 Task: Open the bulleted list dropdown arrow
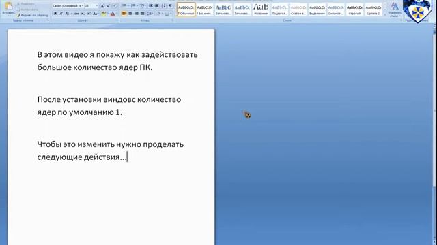pos(128,6)
